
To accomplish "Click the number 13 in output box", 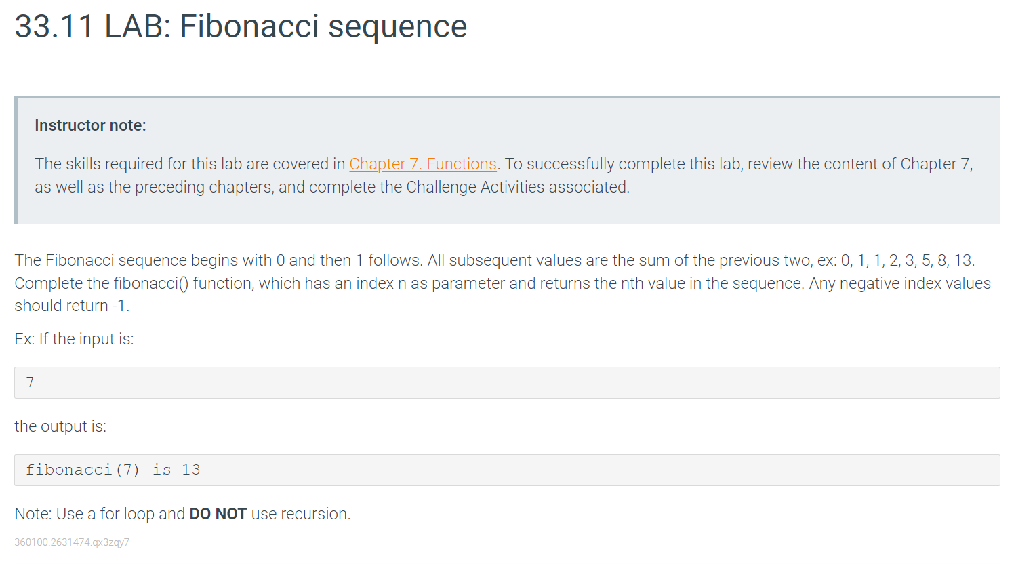I will coord(191,470).
